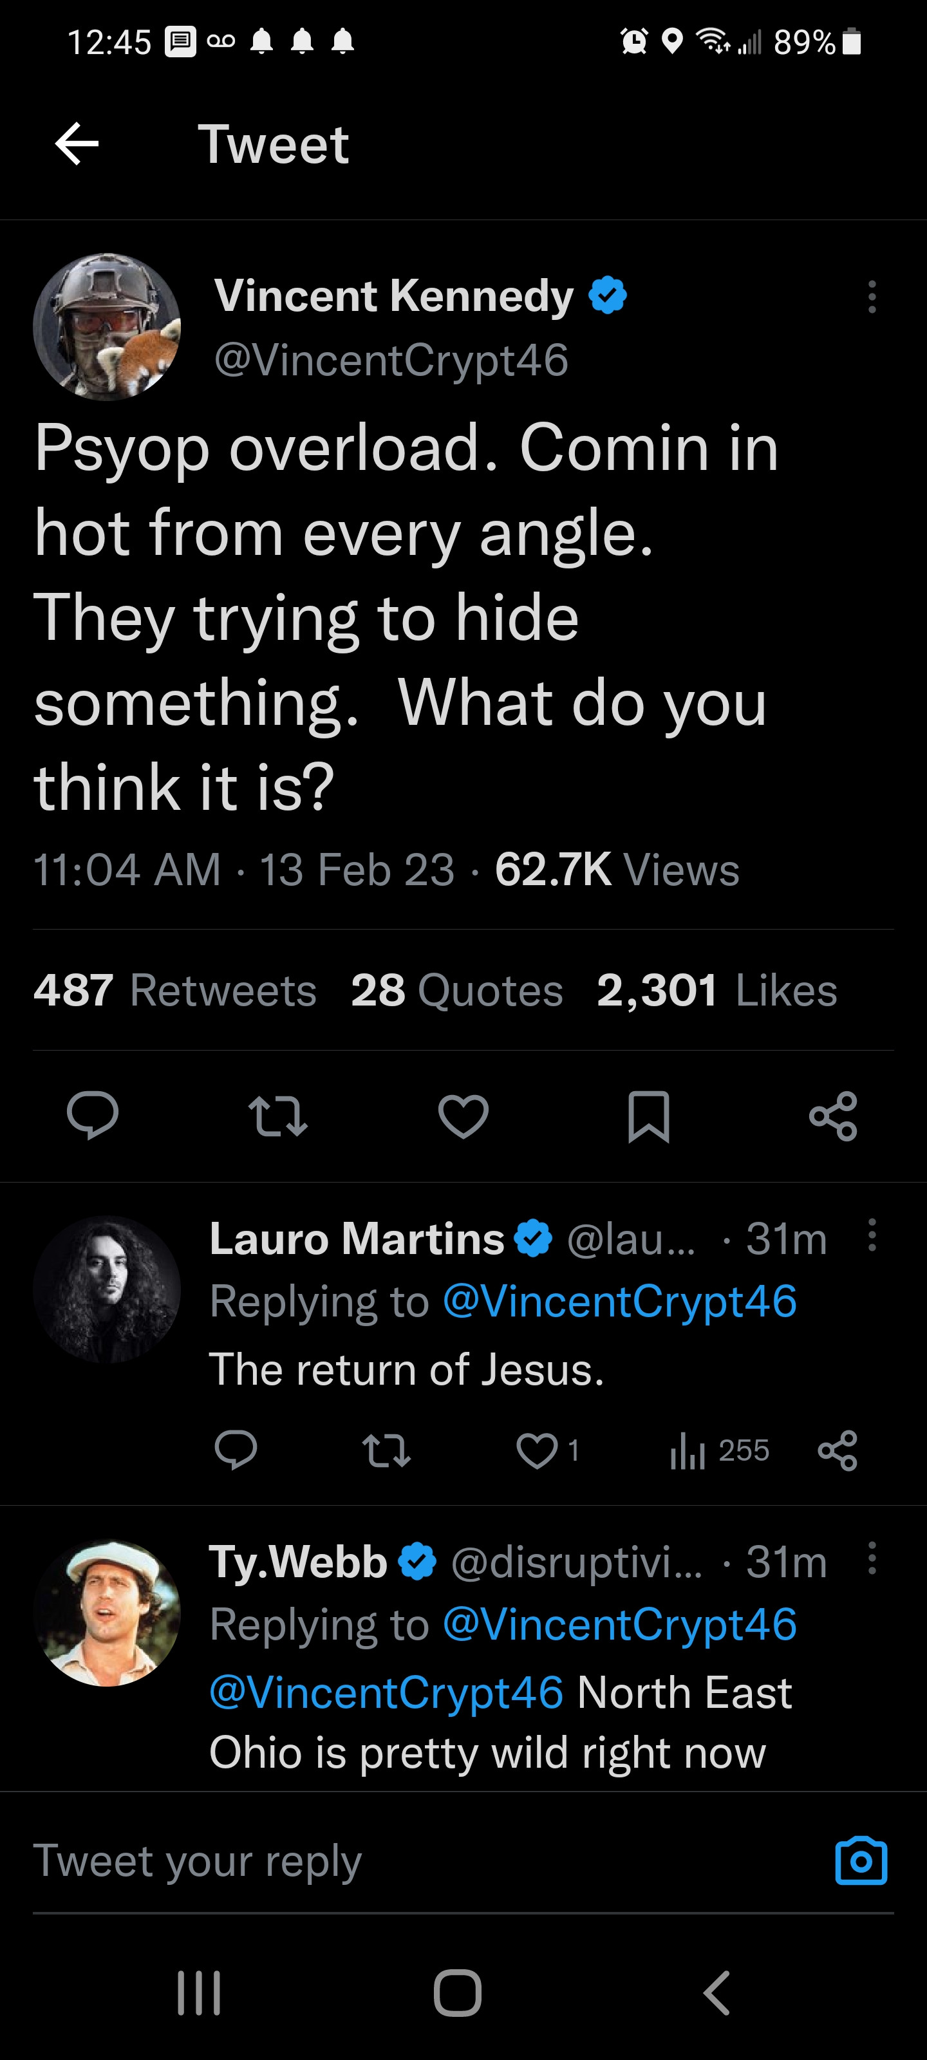
Task: Share Lauro Martins' reply
Action: coord(838,1450)
